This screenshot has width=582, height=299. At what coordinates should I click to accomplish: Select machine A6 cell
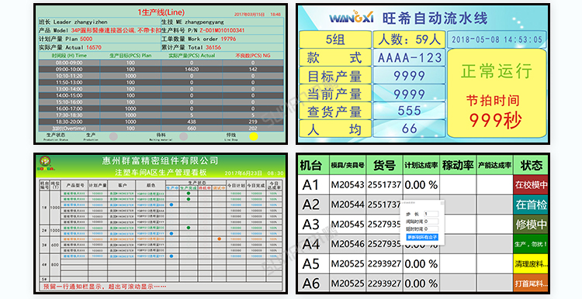pos(314,284)
